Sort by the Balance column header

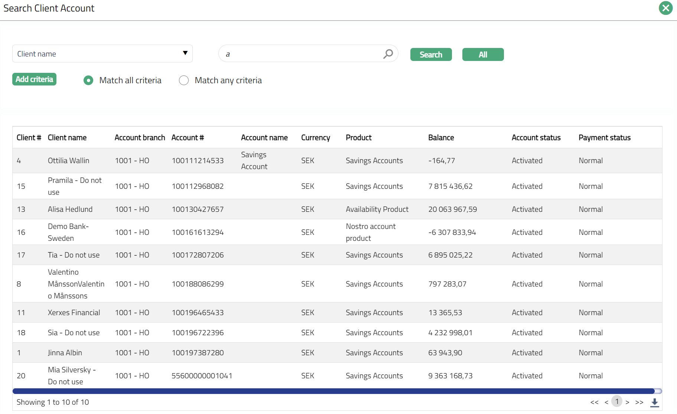tap(441, 138)
